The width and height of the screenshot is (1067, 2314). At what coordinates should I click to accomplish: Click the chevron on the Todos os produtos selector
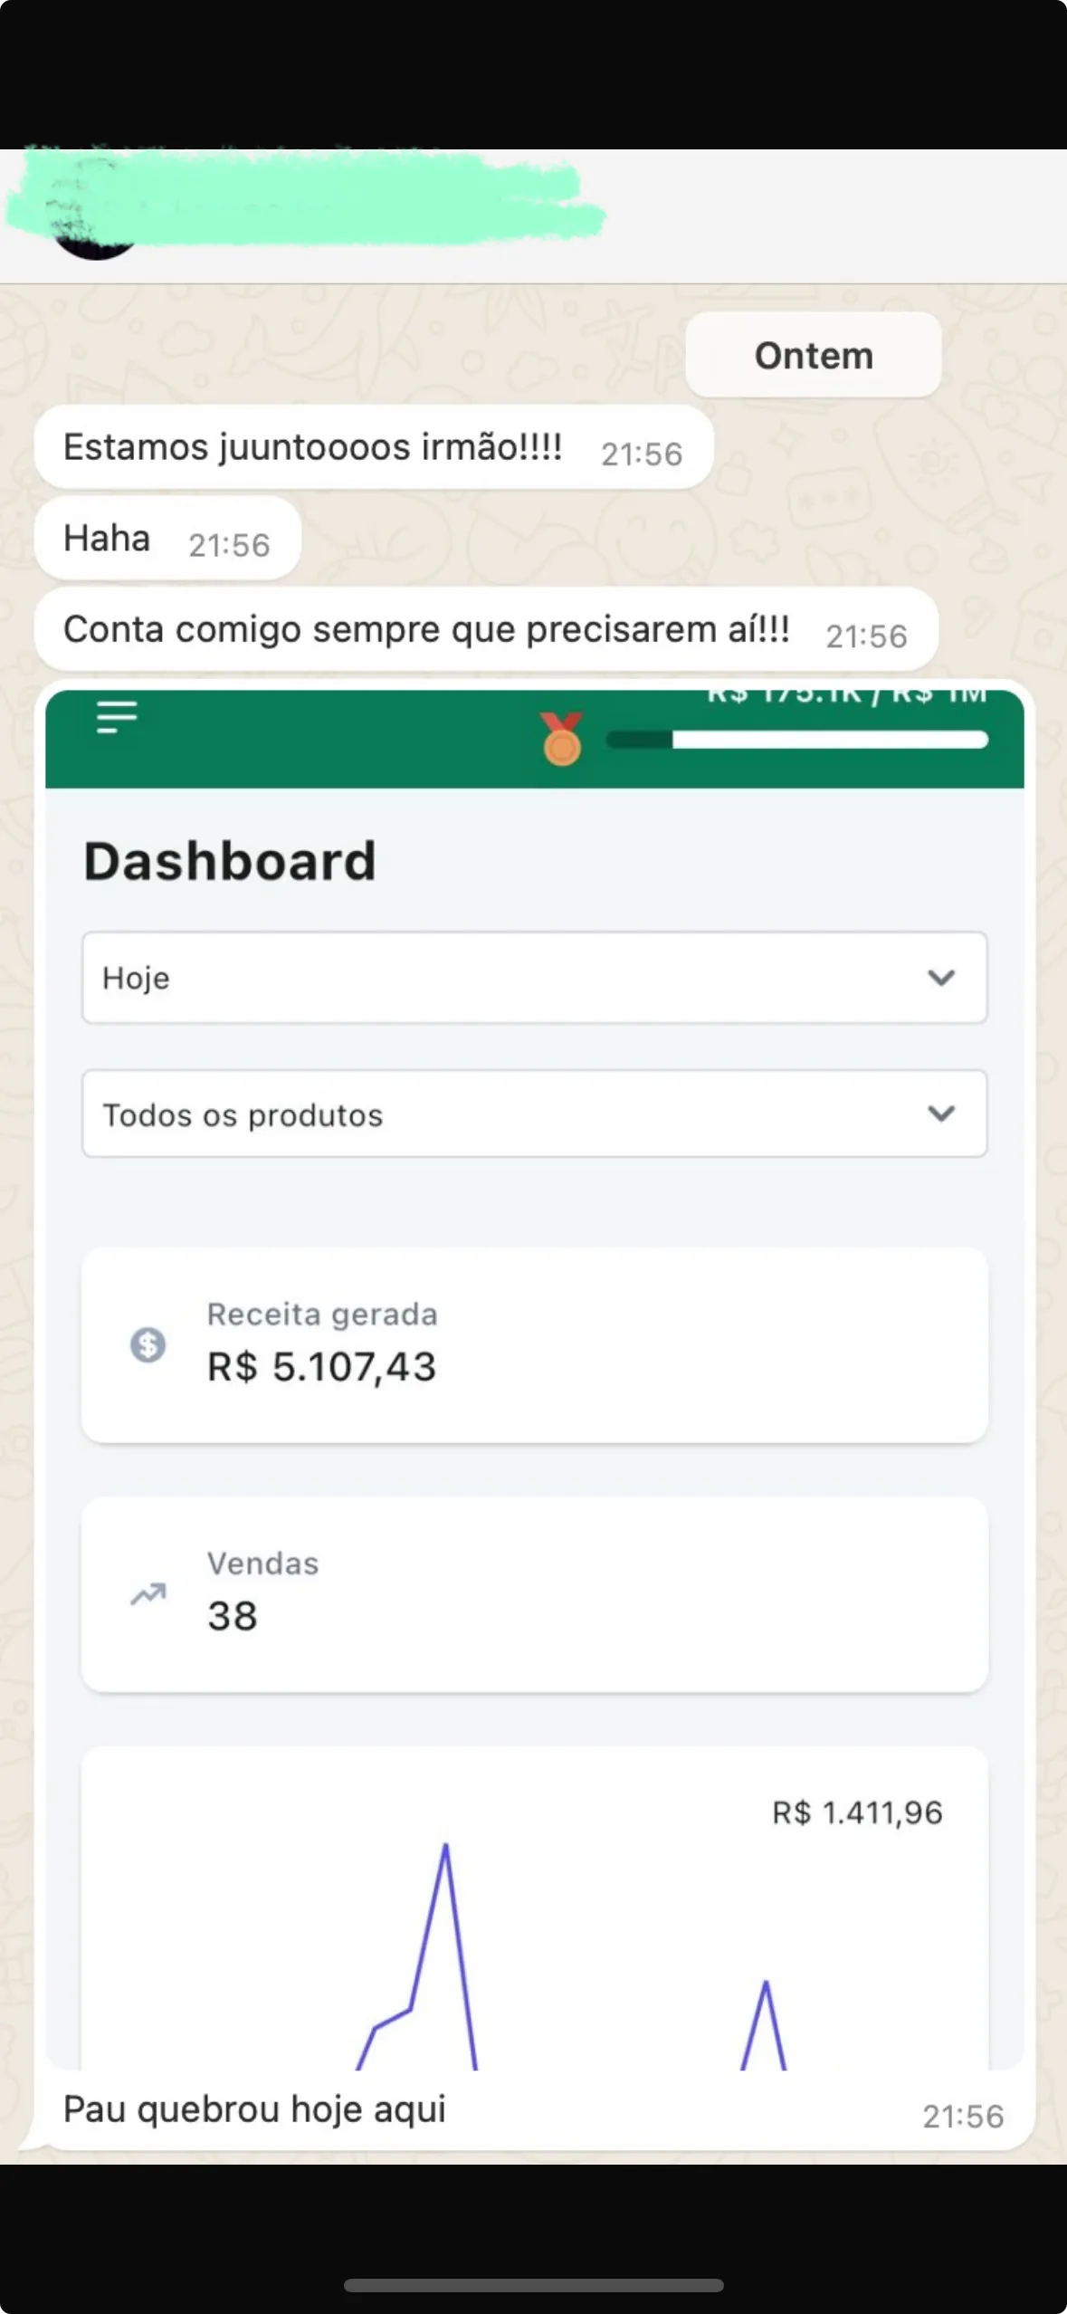941,1114
